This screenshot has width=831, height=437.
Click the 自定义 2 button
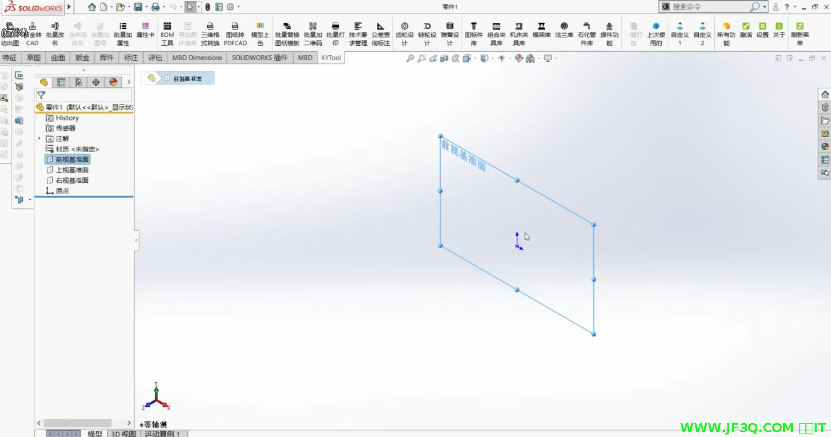tap(702, 34)
